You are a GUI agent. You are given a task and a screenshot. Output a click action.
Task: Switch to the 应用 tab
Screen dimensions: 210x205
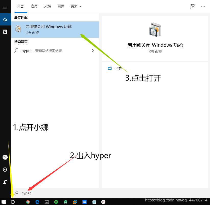(x=34, y=6)
